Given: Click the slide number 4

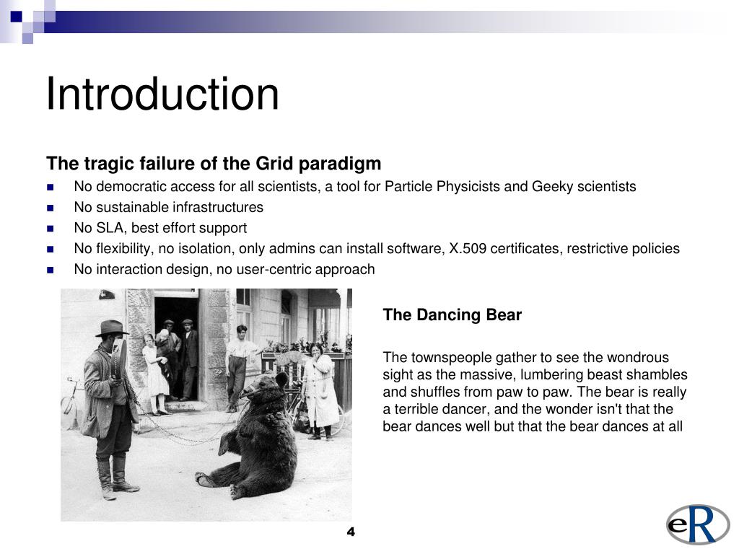Looking at the screenshot, I should coord(351,532).
